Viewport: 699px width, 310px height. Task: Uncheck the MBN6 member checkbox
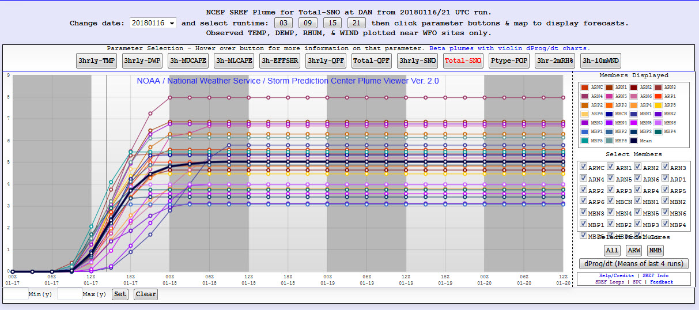click(x=666, y=213)
